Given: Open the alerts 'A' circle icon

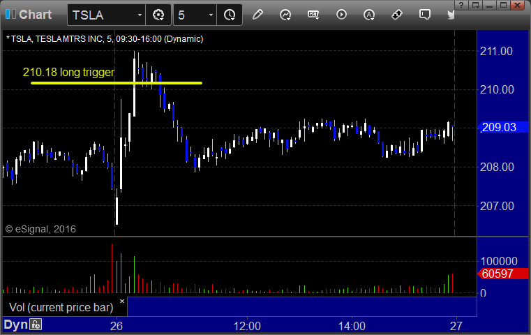Looking at the screenshot, I should tap(369, 15).
